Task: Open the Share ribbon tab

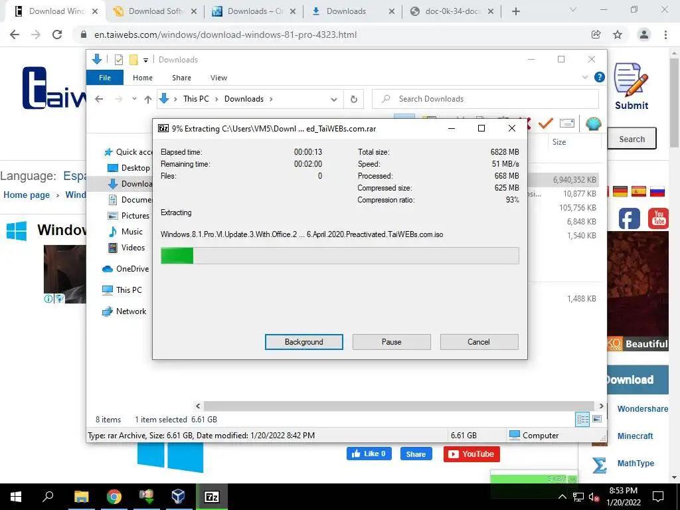Action: tap(181, 78)
